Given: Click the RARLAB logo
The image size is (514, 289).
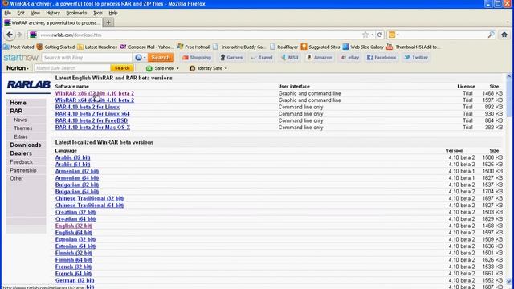Looking at the screenshot, I should click(x=29, y=84).
